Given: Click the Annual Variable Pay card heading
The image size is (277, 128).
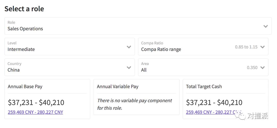Looking at the screenshot, I should (117, 86).
